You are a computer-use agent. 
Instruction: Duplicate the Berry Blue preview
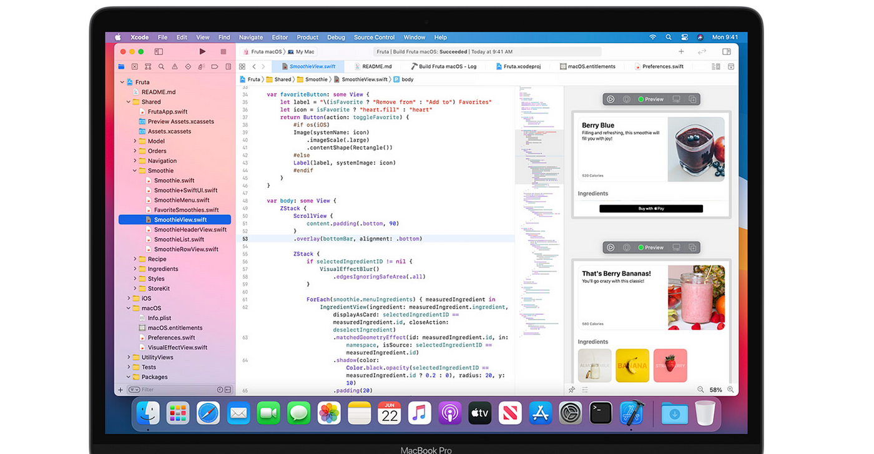(692, 99)
